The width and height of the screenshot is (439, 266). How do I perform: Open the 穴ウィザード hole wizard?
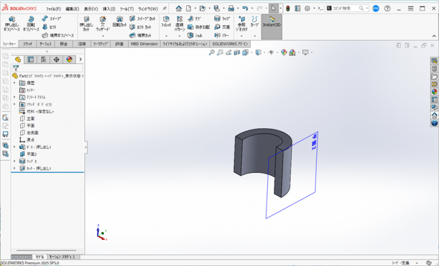[x=103, y=24]
